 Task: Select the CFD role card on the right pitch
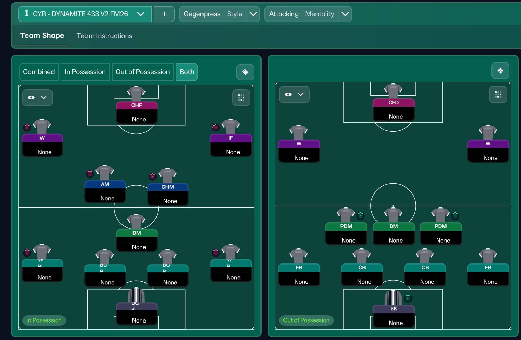point(393,110)
